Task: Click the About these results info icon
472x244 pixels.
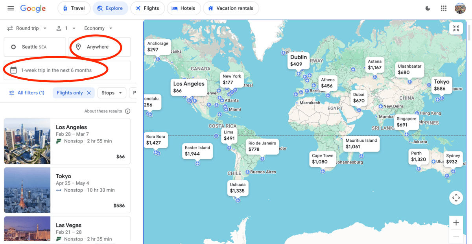Action: [127, 111]
